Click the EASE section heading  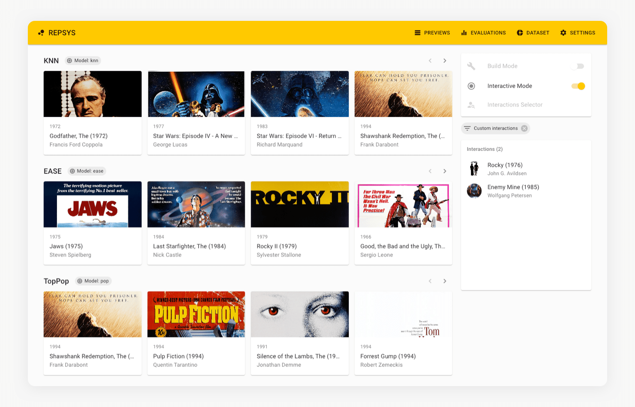(53, 171)
